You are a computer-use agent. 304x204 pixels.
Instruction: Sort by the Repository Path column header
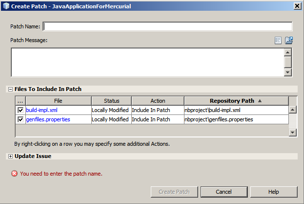(x=236, y=101)
